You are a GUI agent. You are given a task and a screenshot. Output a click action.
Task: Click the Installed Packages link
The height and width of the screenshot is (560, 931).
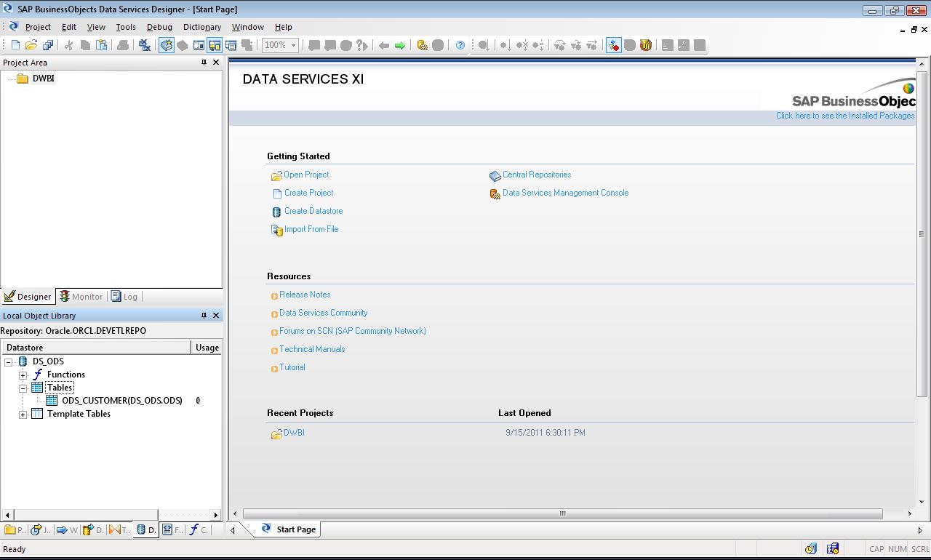[x=845, y=116]
